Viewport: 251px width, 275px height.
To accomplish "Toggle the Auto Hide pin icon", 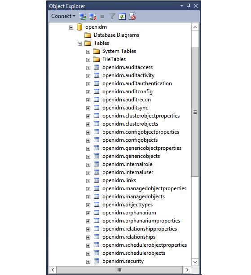I will pyautogui.click(x=189, y=6).
